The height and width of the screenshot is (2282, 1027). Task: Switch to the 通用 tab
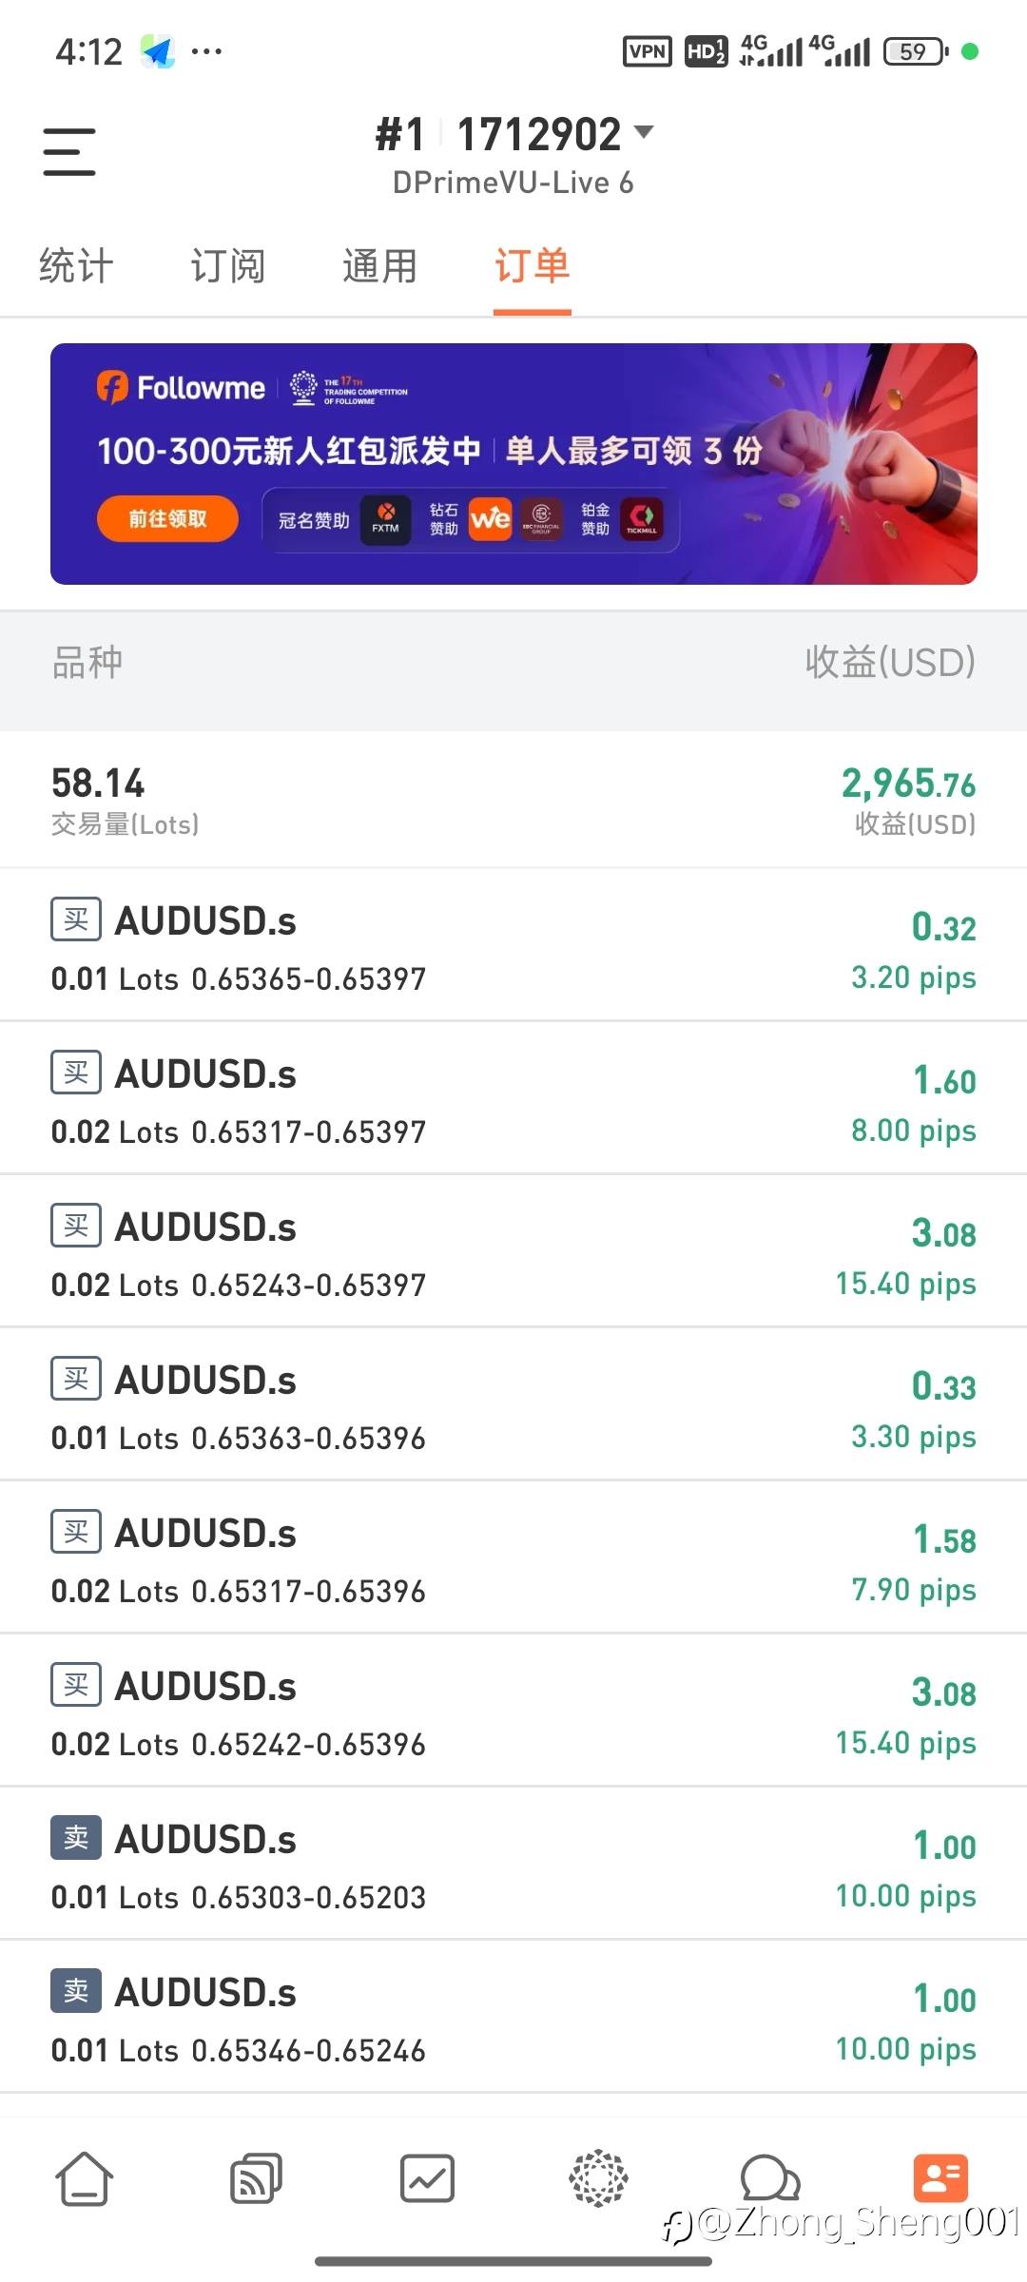click(x=380, y=266)
